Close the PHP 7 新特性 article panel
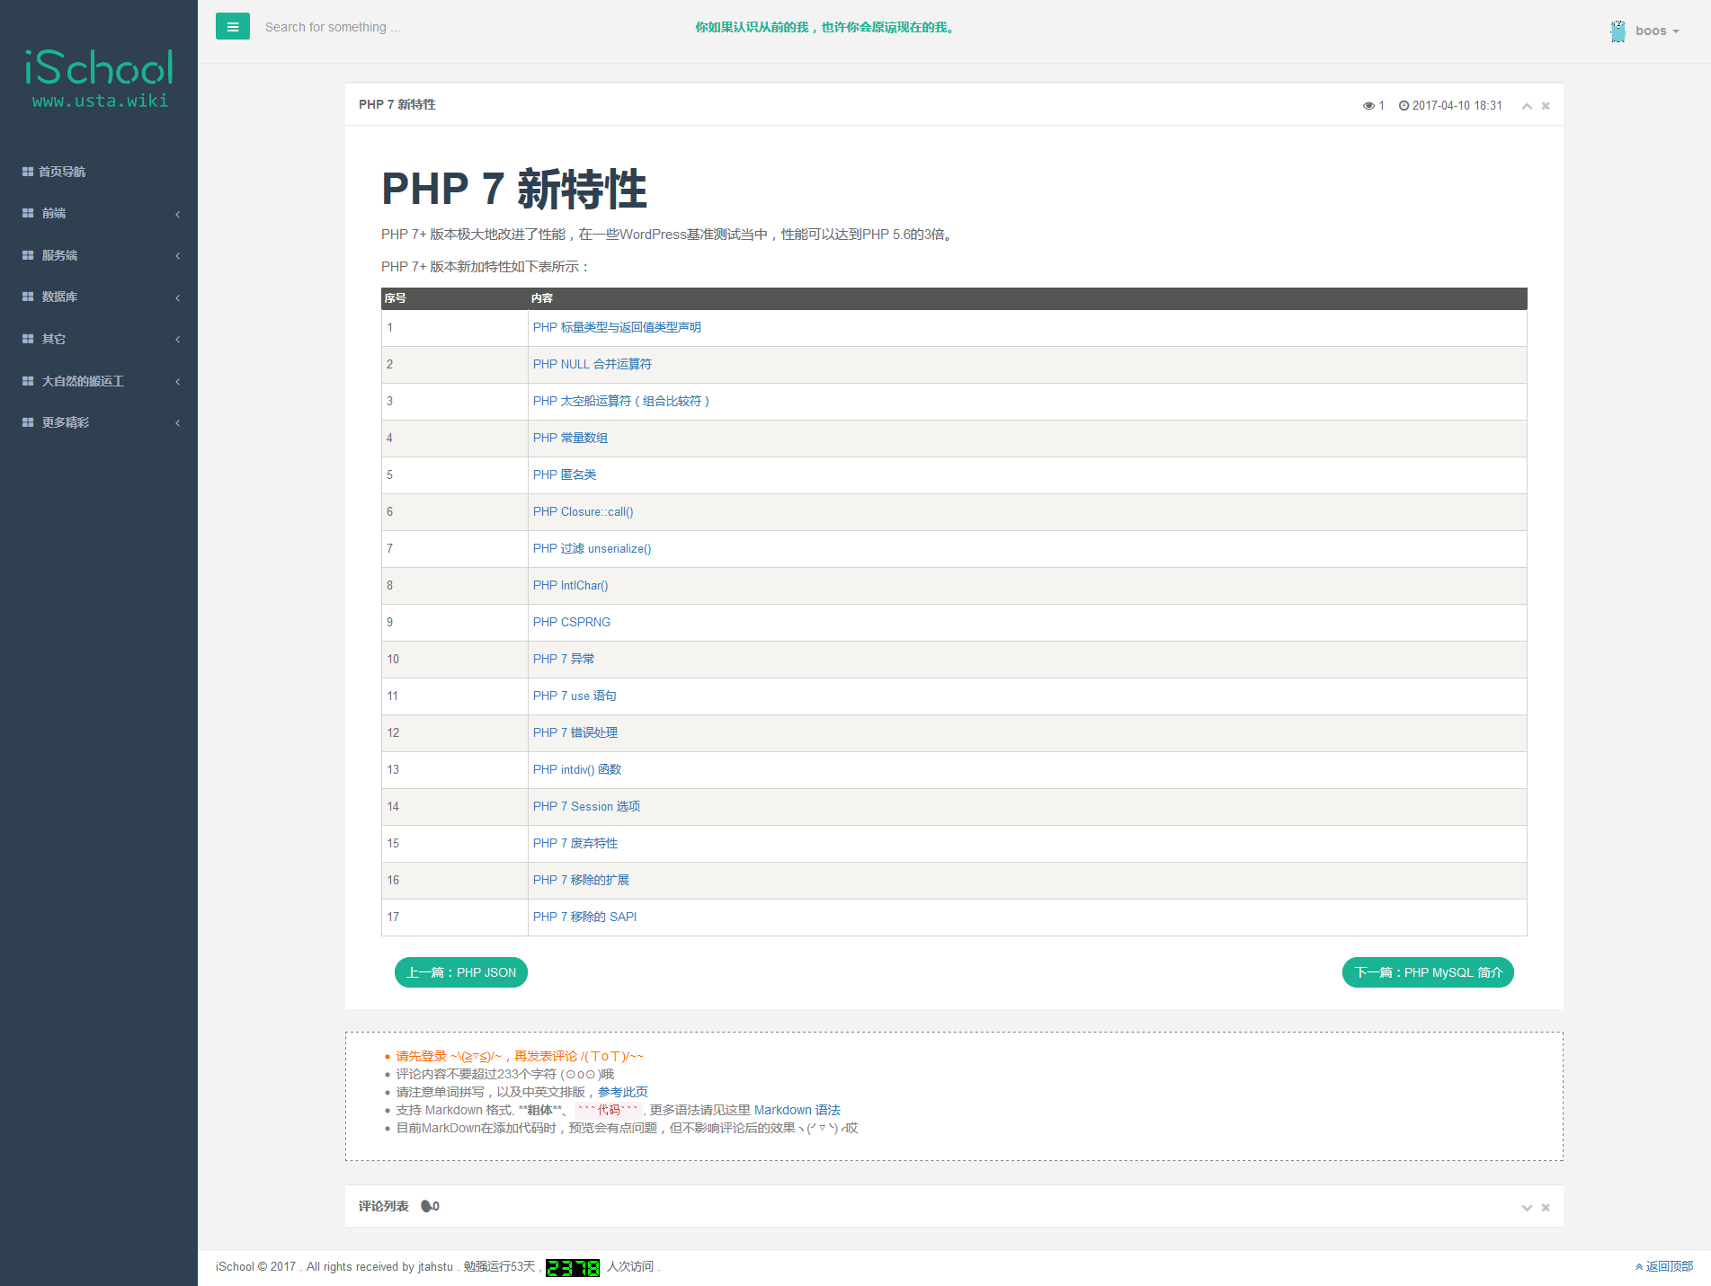The height and width of the screenshot is (1286, 1711). (1546, 106)
